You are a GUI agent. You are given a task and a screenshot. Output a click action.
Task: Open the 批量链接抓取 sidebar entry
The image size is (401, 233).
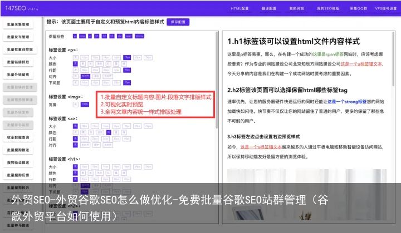point(18,62)
